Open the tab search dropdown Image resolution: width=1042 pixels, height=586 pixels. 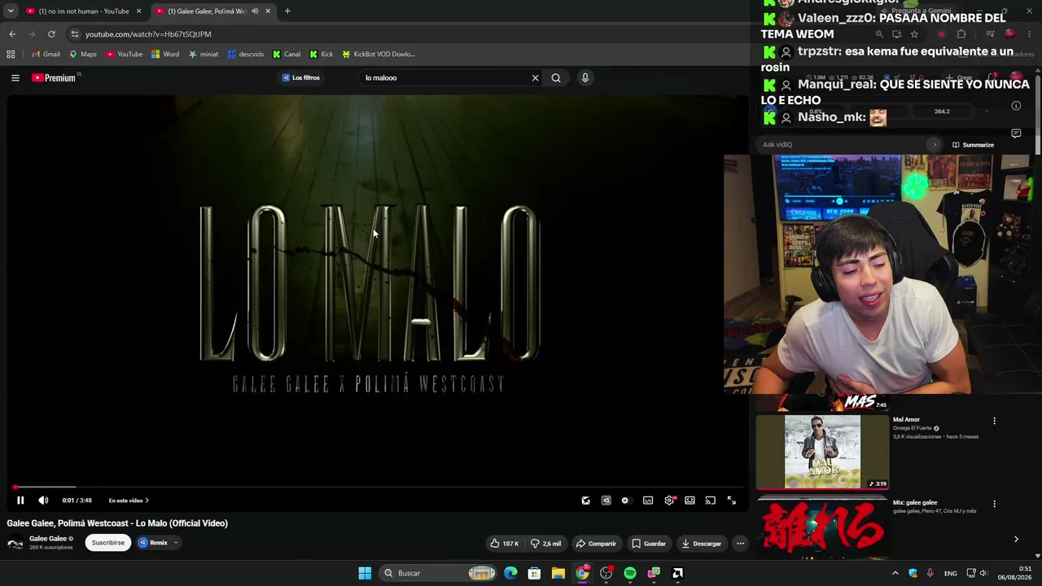pos(11,11)
